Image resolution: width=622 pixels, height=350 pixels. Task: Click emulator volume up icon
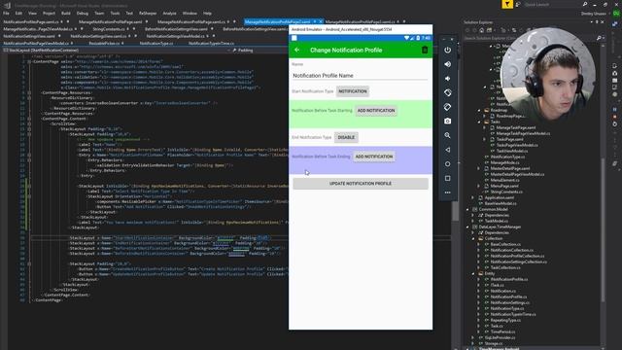447,64
